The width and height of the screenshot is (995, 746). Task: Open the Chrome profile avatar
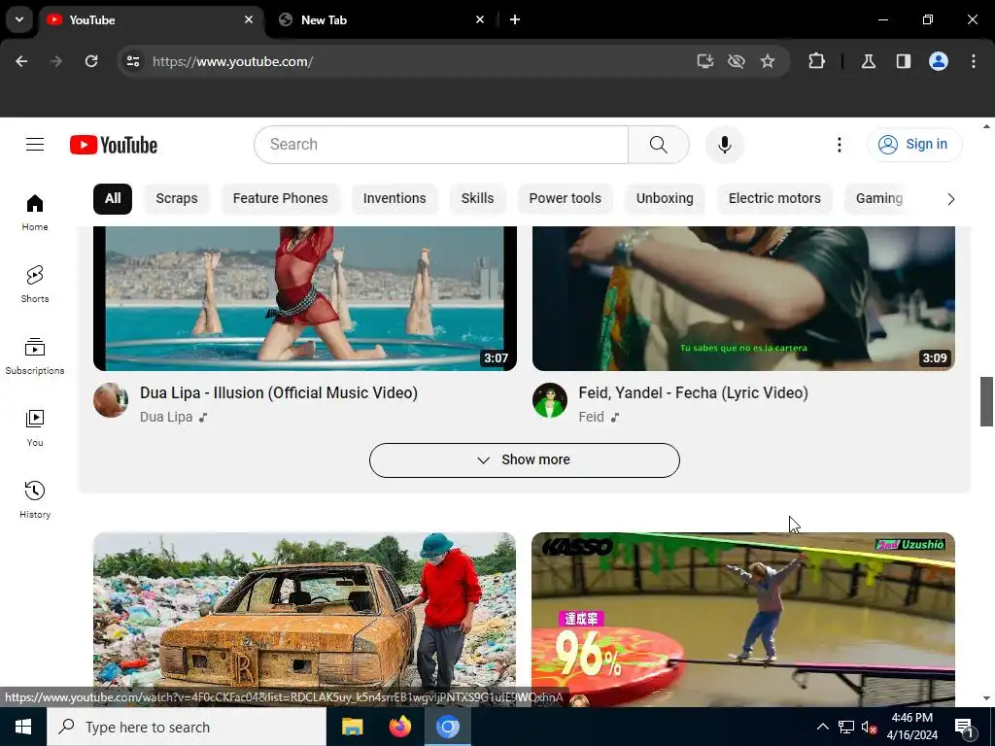pyautogui.click(x=939, y=61)
